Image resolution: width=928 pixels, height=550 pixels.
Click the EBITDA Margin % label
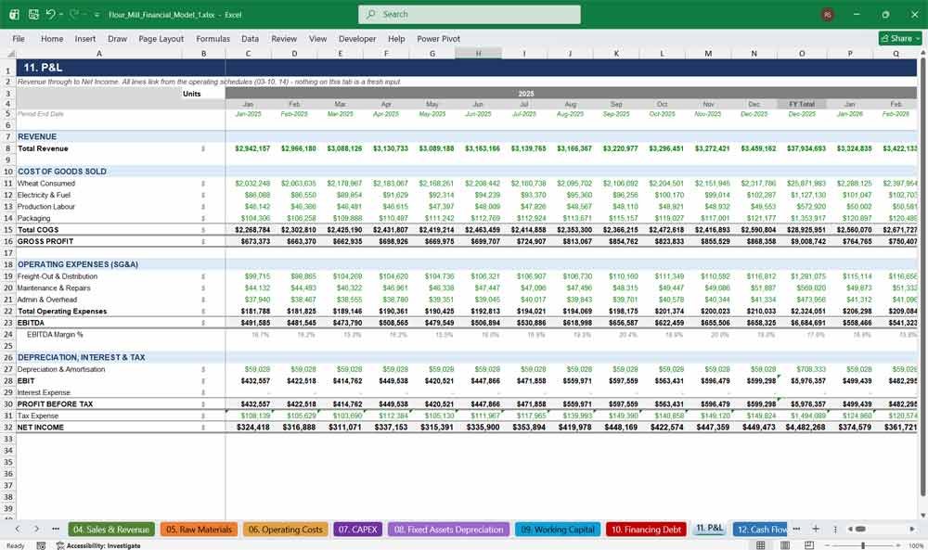pyautogui.click(x=55, y=335)
